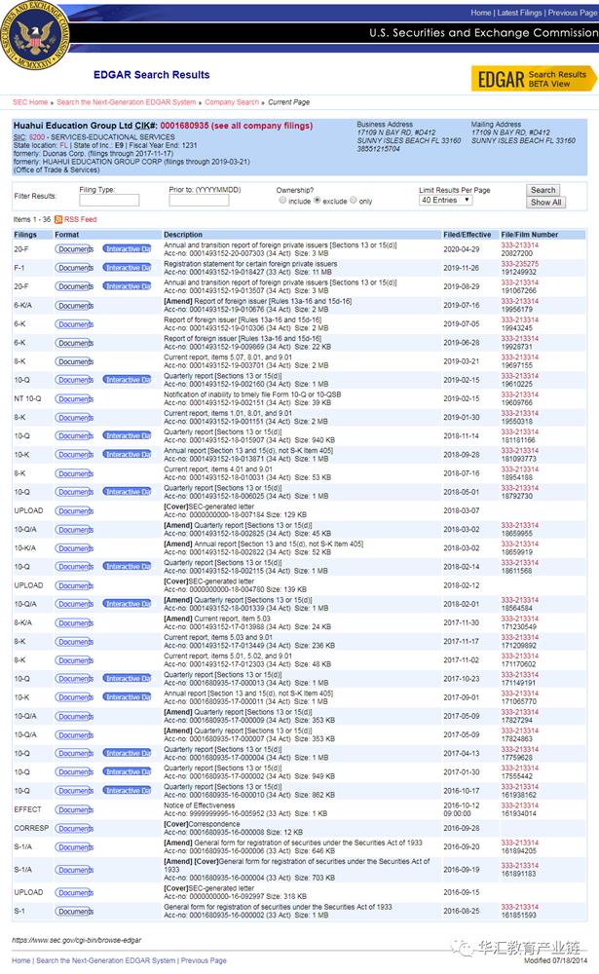Open footer Previous Page link

pos(204,960)
